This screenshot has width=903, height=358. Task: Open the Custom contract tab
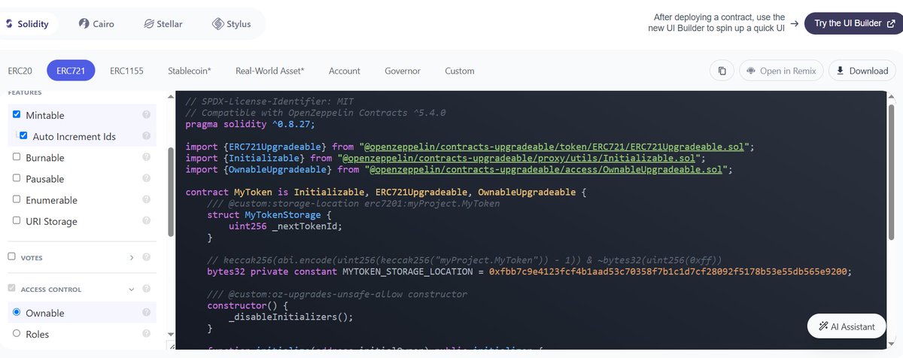(460, 71)
